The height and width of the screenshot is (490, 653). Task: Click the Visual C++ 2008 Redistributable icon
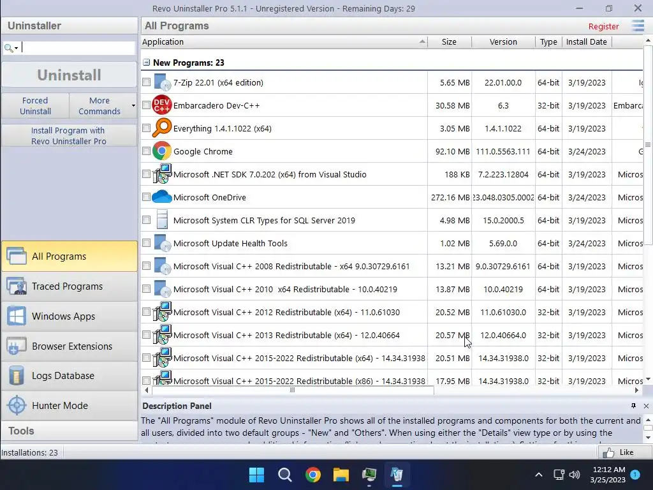point(162,266)
